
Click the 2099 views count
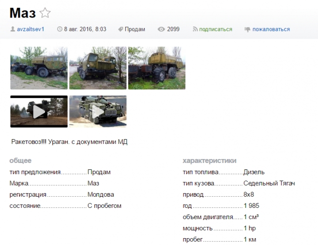coord(173,29)
